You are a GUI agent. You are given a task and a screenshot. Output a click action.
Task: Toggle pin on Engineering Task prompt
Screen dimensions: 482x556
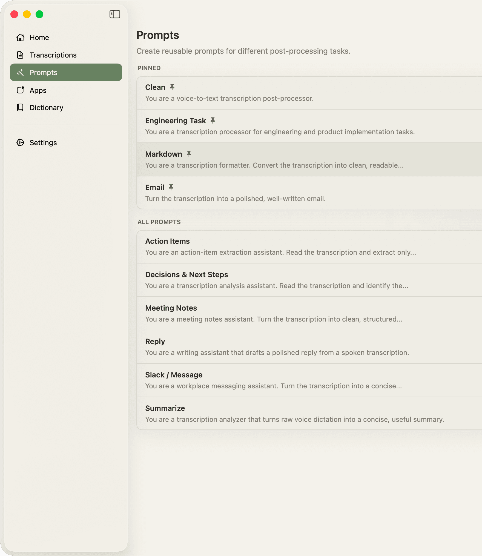[213, 121]
